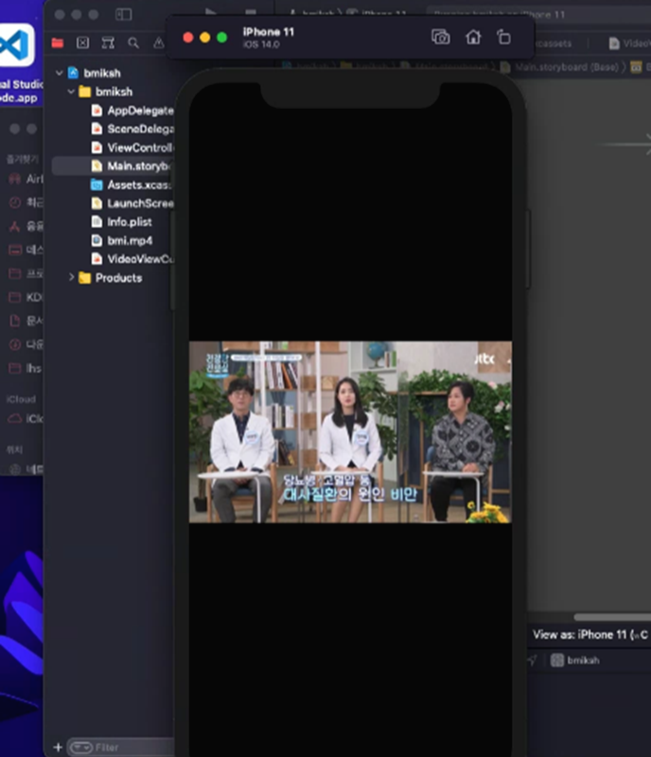Select SceneDelegate file in navigator
Image resolution: width=651 pixels, height=757 pixels.
click(132, 129)
